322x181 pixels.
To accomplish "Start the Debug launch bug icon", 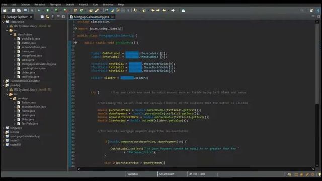I will 39,10.
